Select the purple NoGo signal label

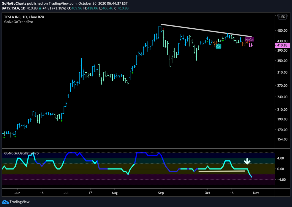pos(249,39)
